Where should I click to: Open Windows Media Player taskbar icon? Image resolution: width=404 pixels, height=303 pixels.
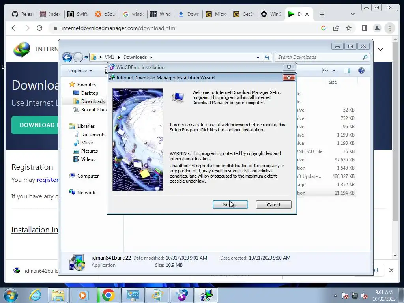[83, 295]
